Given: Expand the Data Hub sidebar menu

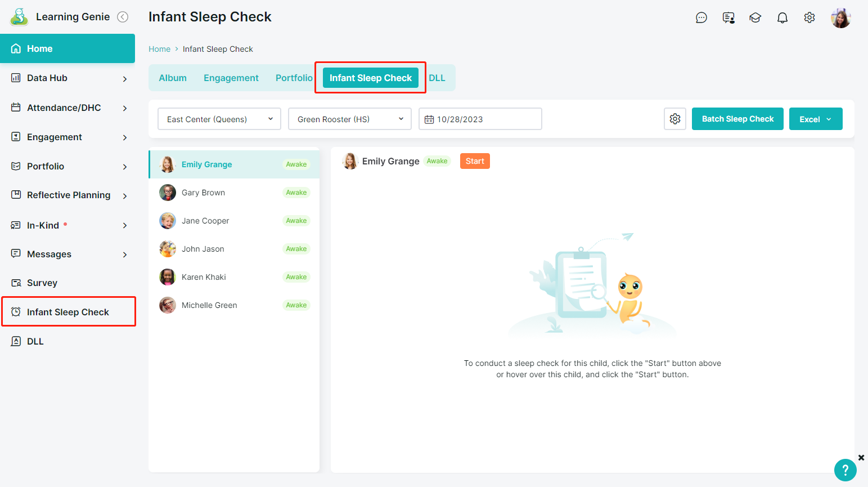Looking at the screenshot, I should 68,78.
